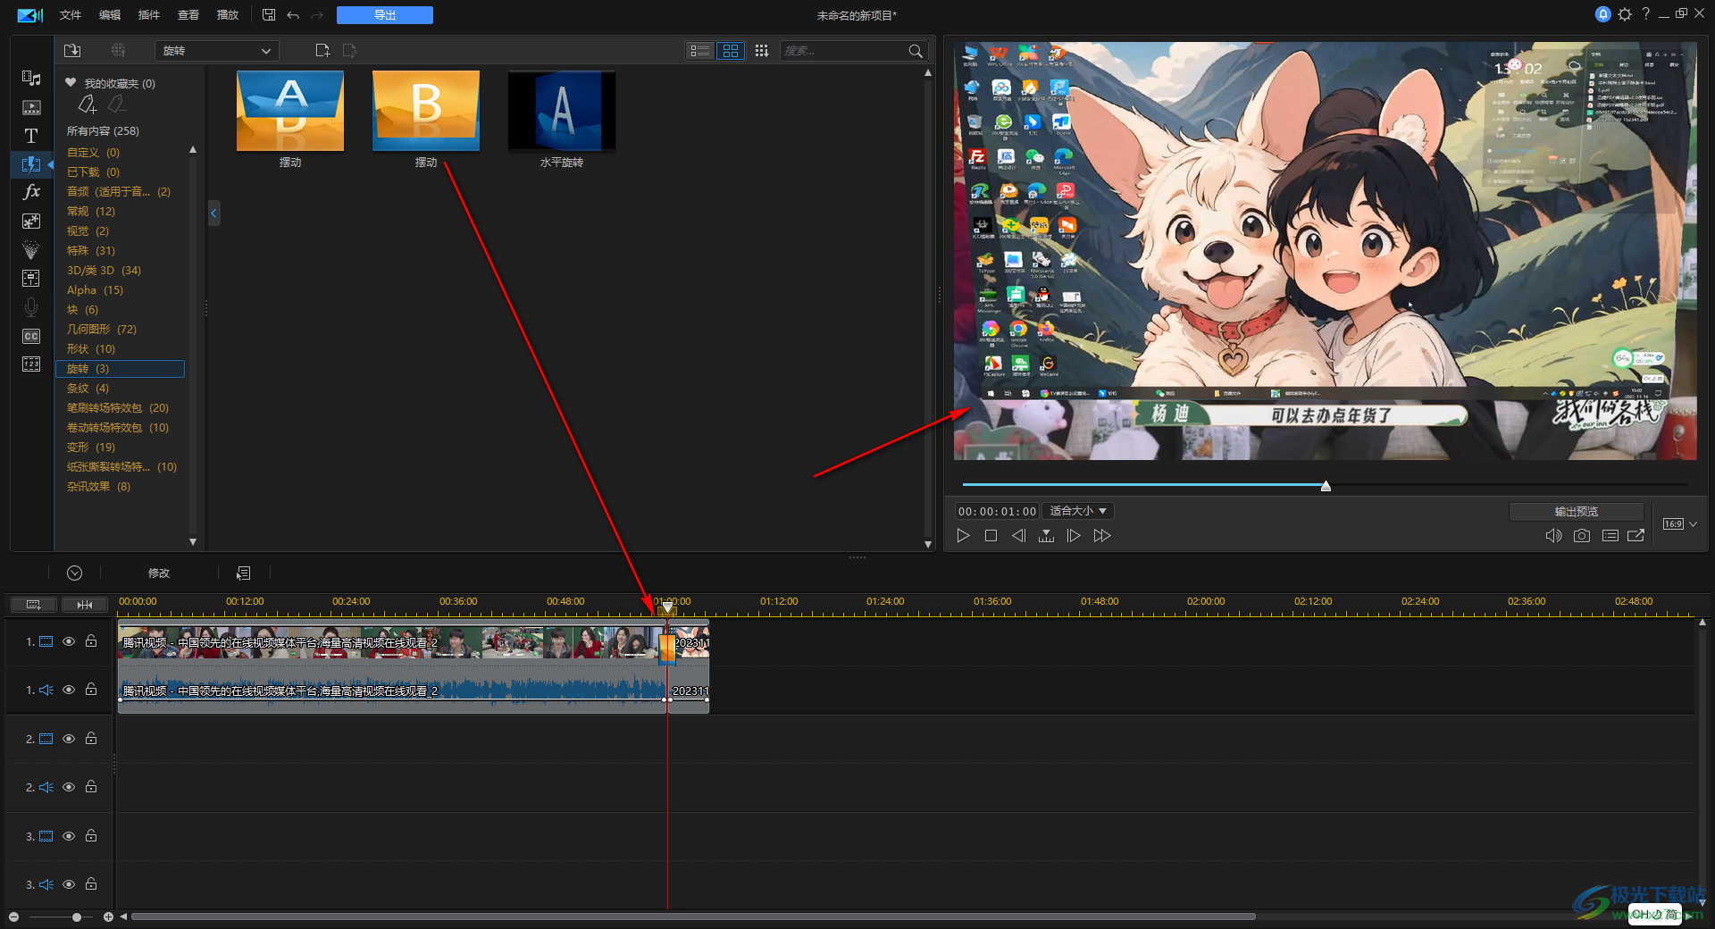
Task: Click the 输出预览 button
Action: 1577,511
